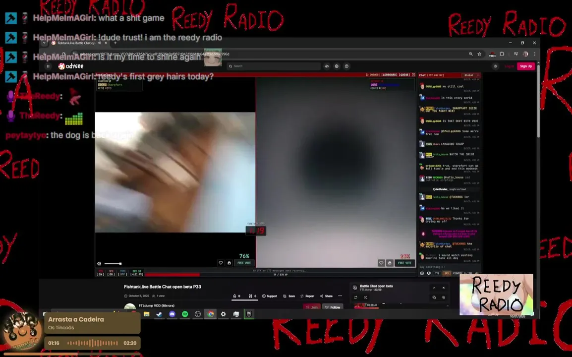Viewport: 572px width, 357px height.
Task: Open the Chrome profile avatar
Action: coord(525,54)
